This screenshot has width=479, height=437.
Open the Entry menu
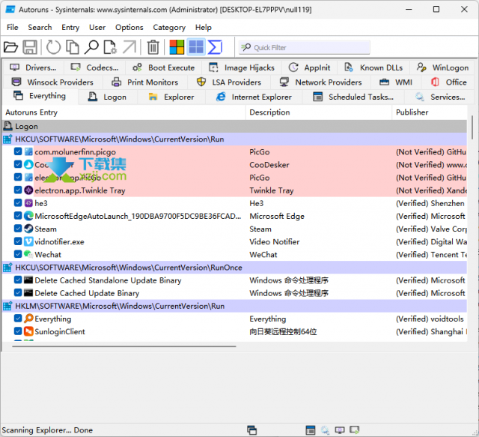[x=70, y=27]
